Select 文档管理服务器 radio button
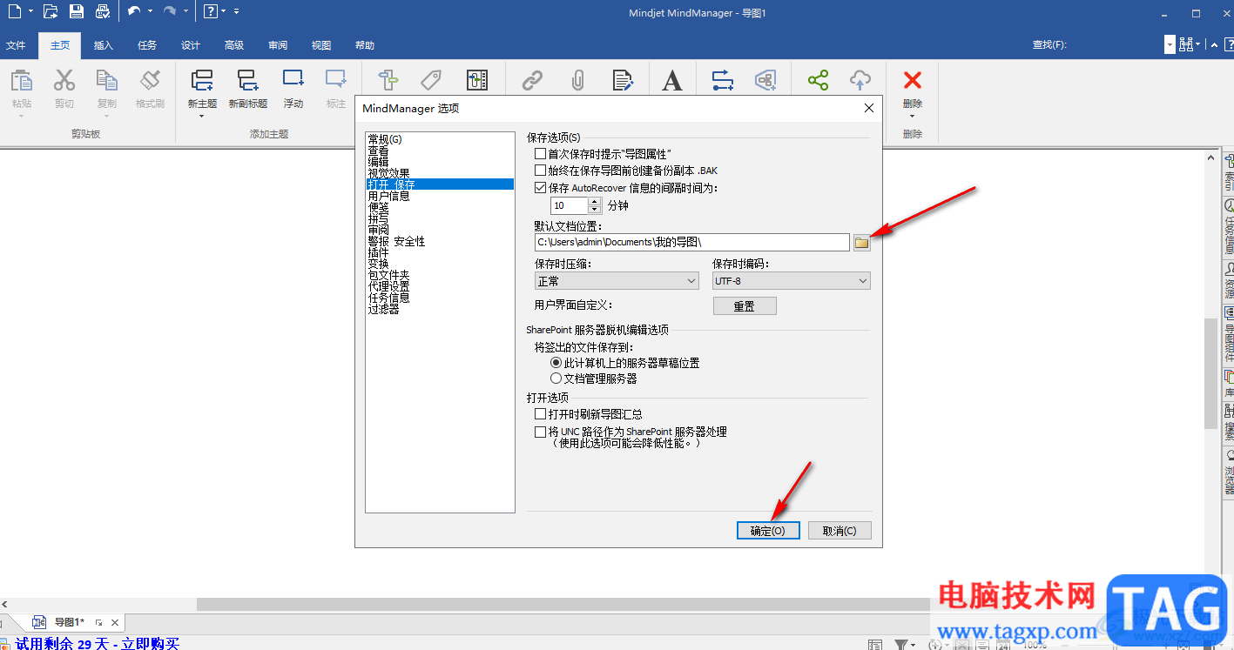1234x650 pixels. point(556,379)
